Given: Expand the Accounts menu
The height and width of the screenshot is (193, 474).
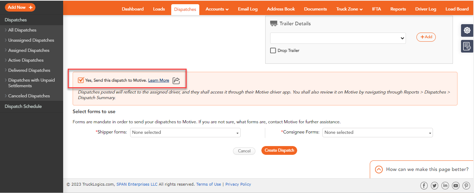Looking at the screenshot, I should [217, 9].
